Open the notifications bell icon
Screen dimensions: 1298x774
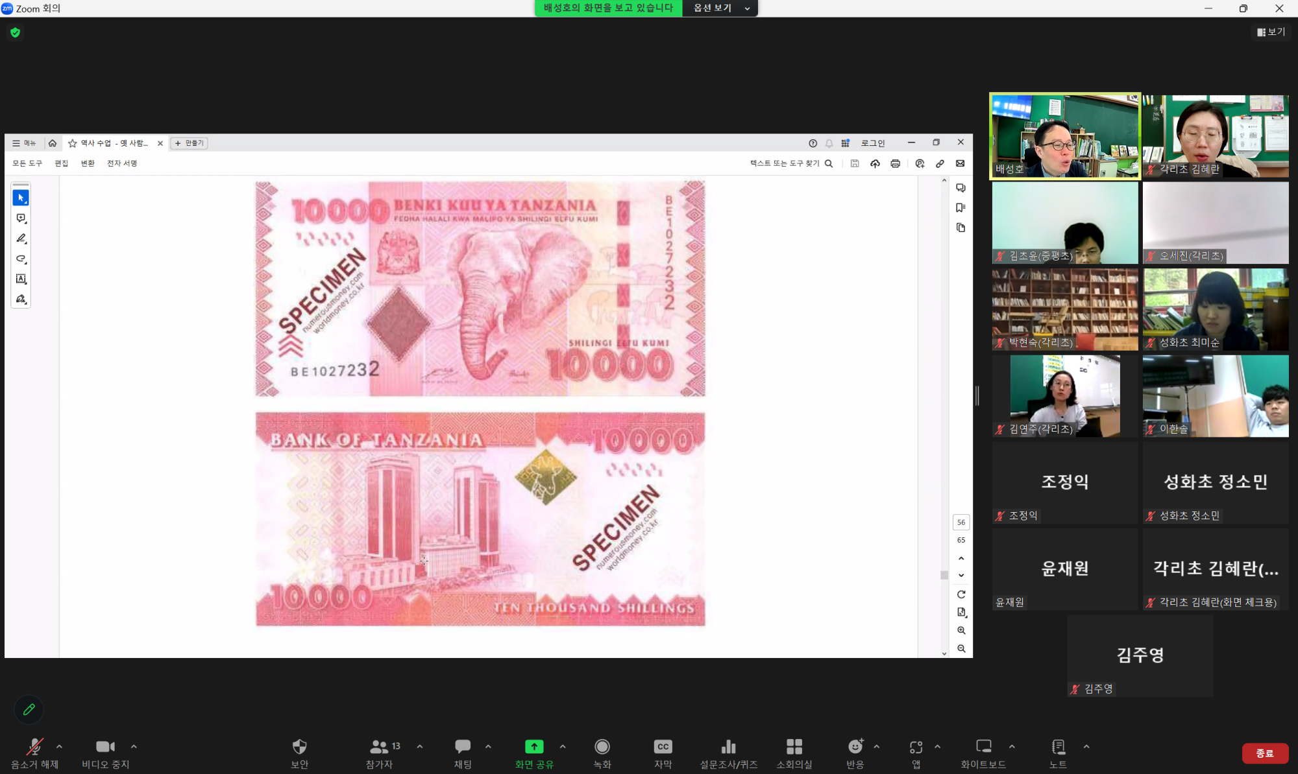pos(829,143)
